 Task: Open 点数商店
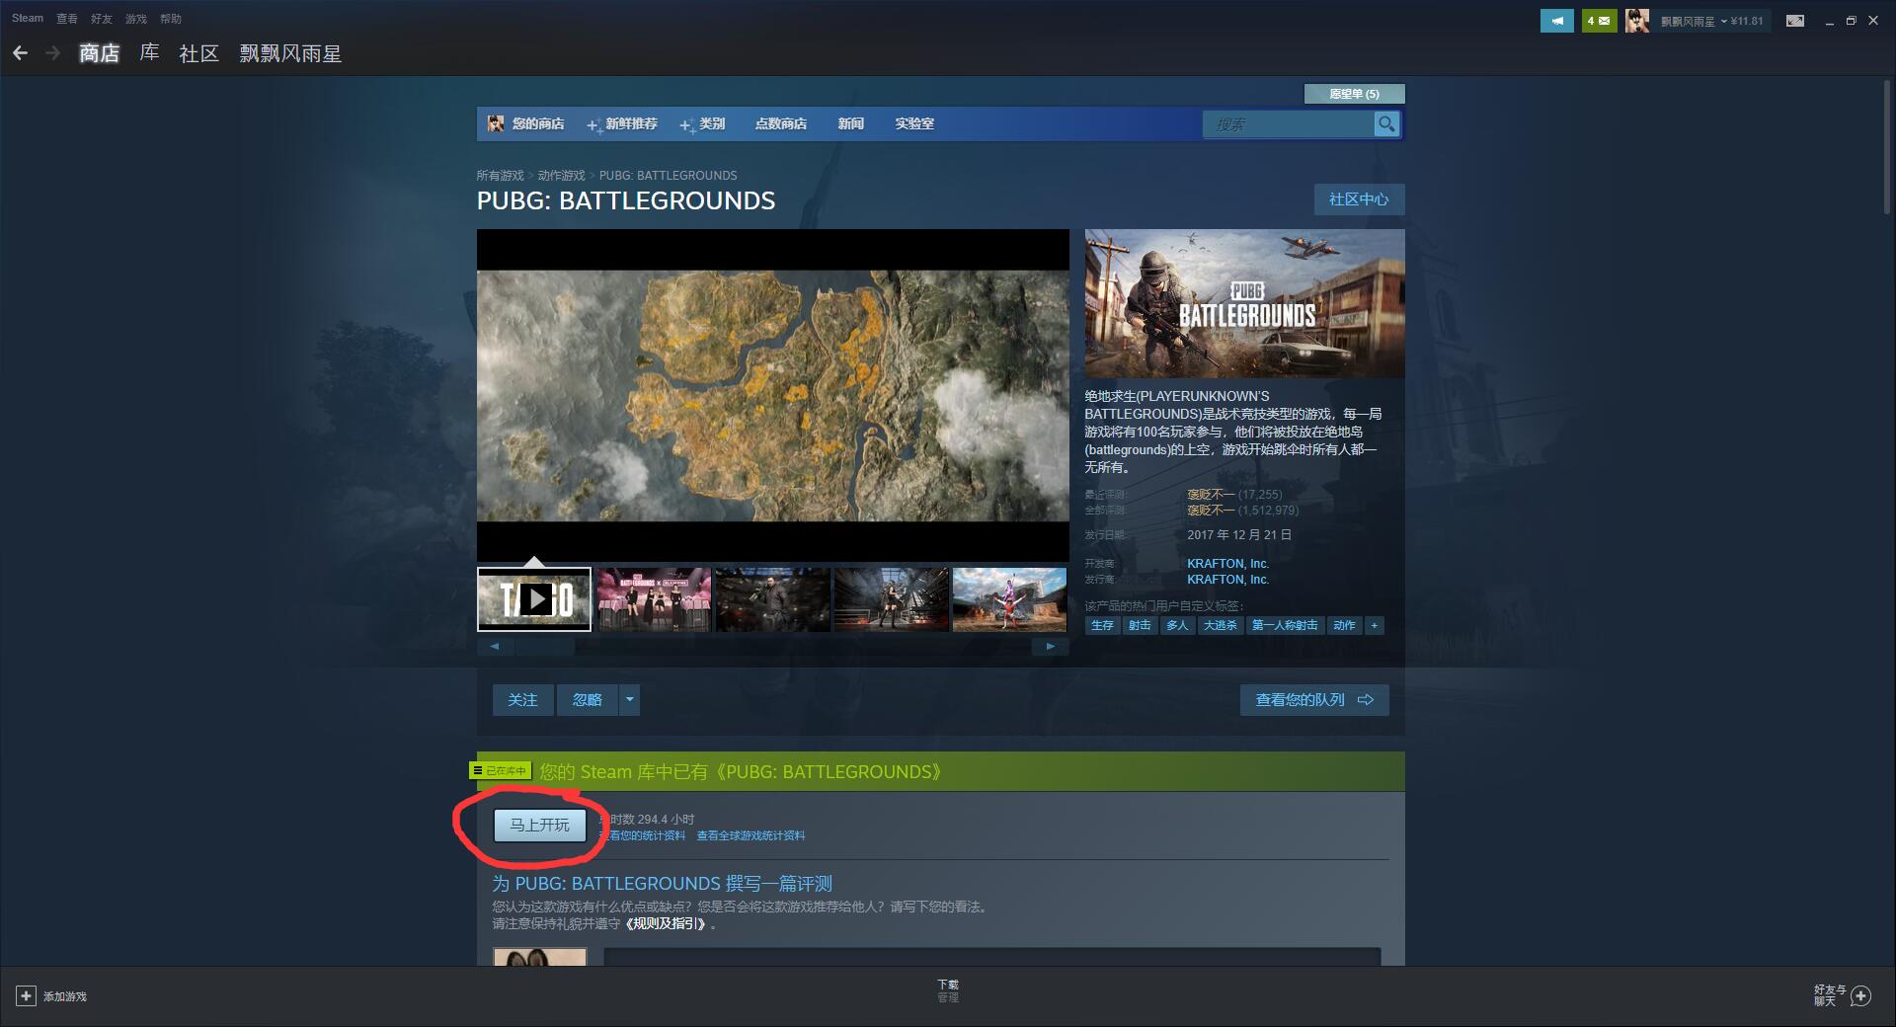point(781,123)
